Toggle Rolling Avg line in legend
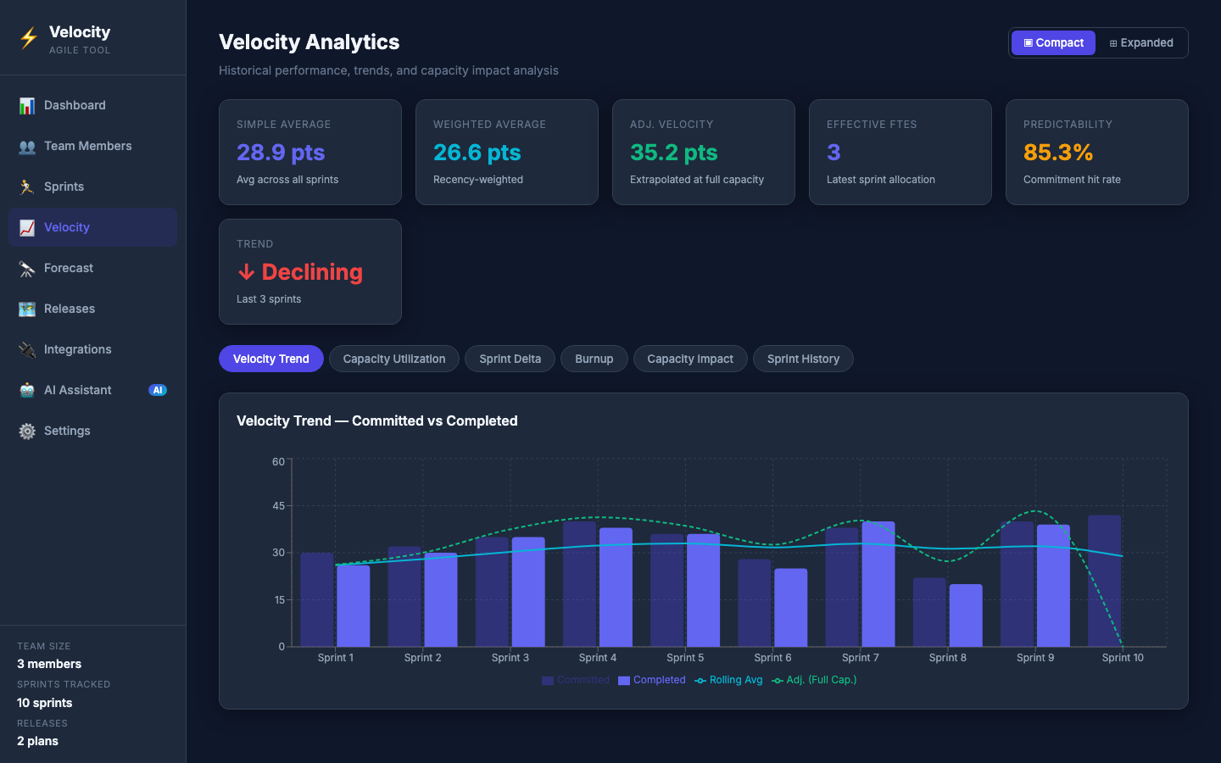The image size is (1221, 763). (x=728, y=680)
